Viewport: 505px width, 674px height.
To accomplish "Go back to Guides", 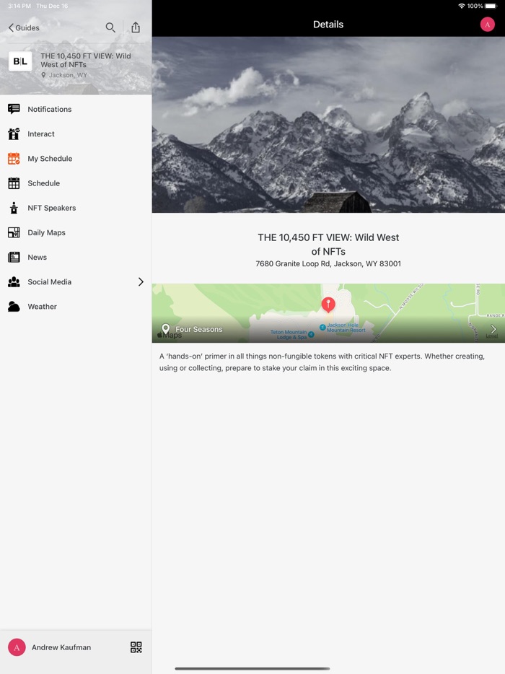I will (24, 27).
